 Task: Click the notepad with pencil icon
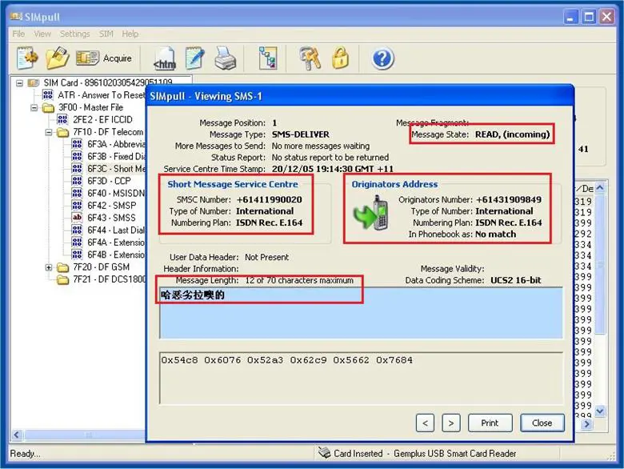tap(194, 58)
